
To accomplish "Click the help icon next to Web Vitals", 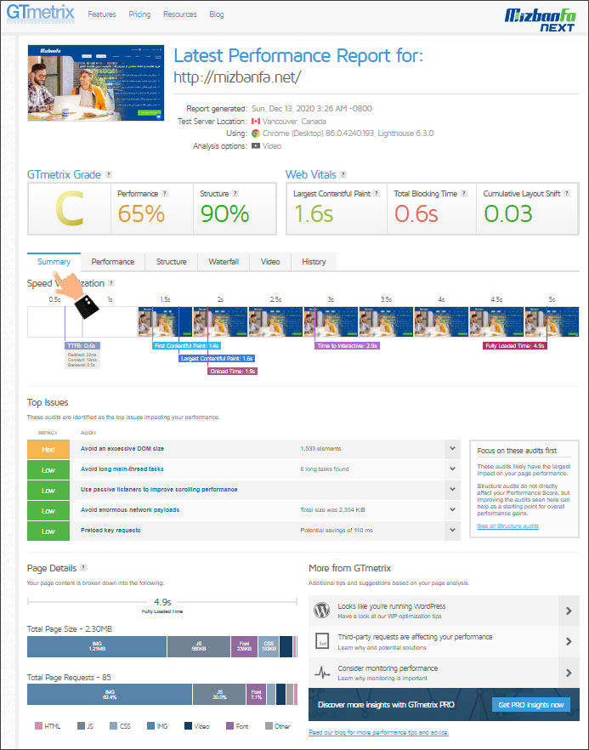I will click(343, 175).
